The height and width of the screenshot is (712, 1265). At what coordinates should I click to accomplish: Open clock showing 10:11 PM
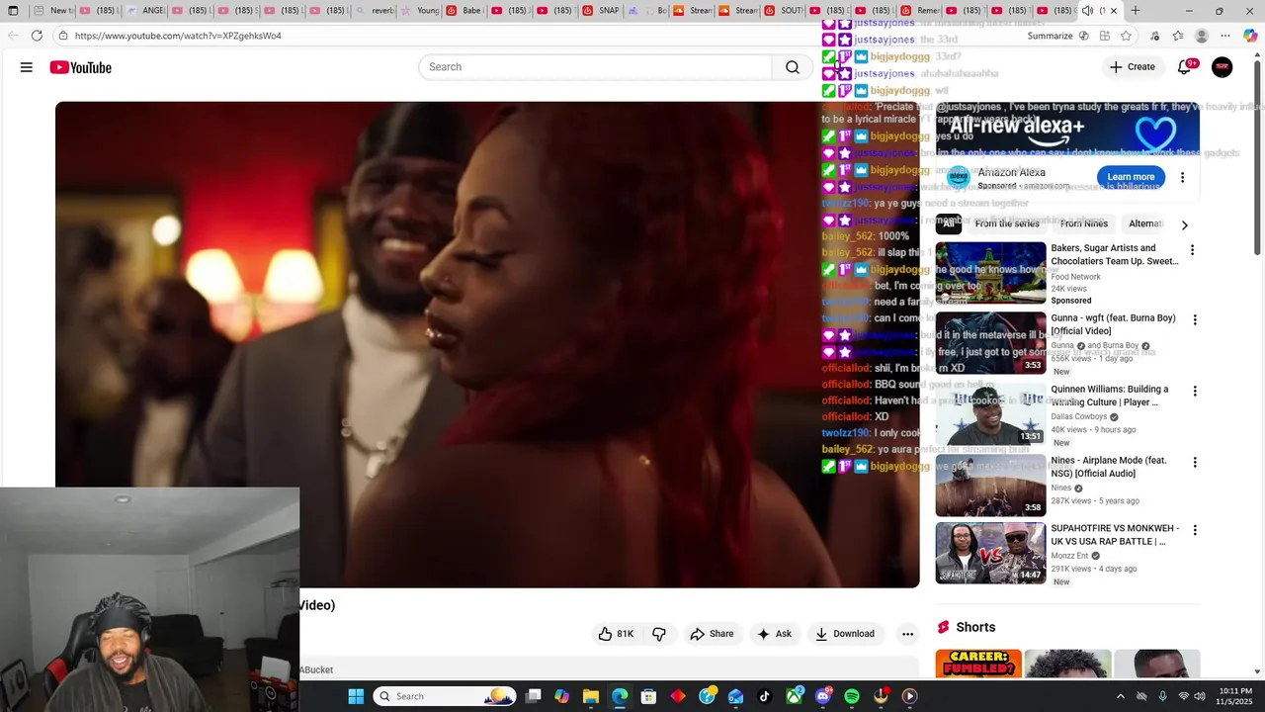tap(1235, 696)
